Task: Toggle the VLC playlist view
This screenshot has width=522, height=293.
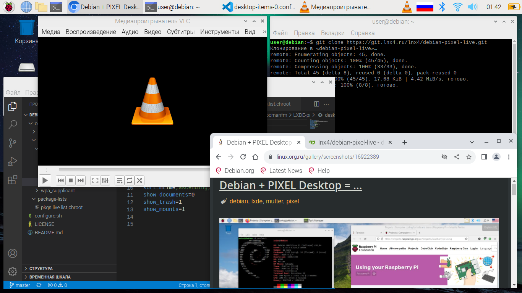Action: (x=120, y=180)
